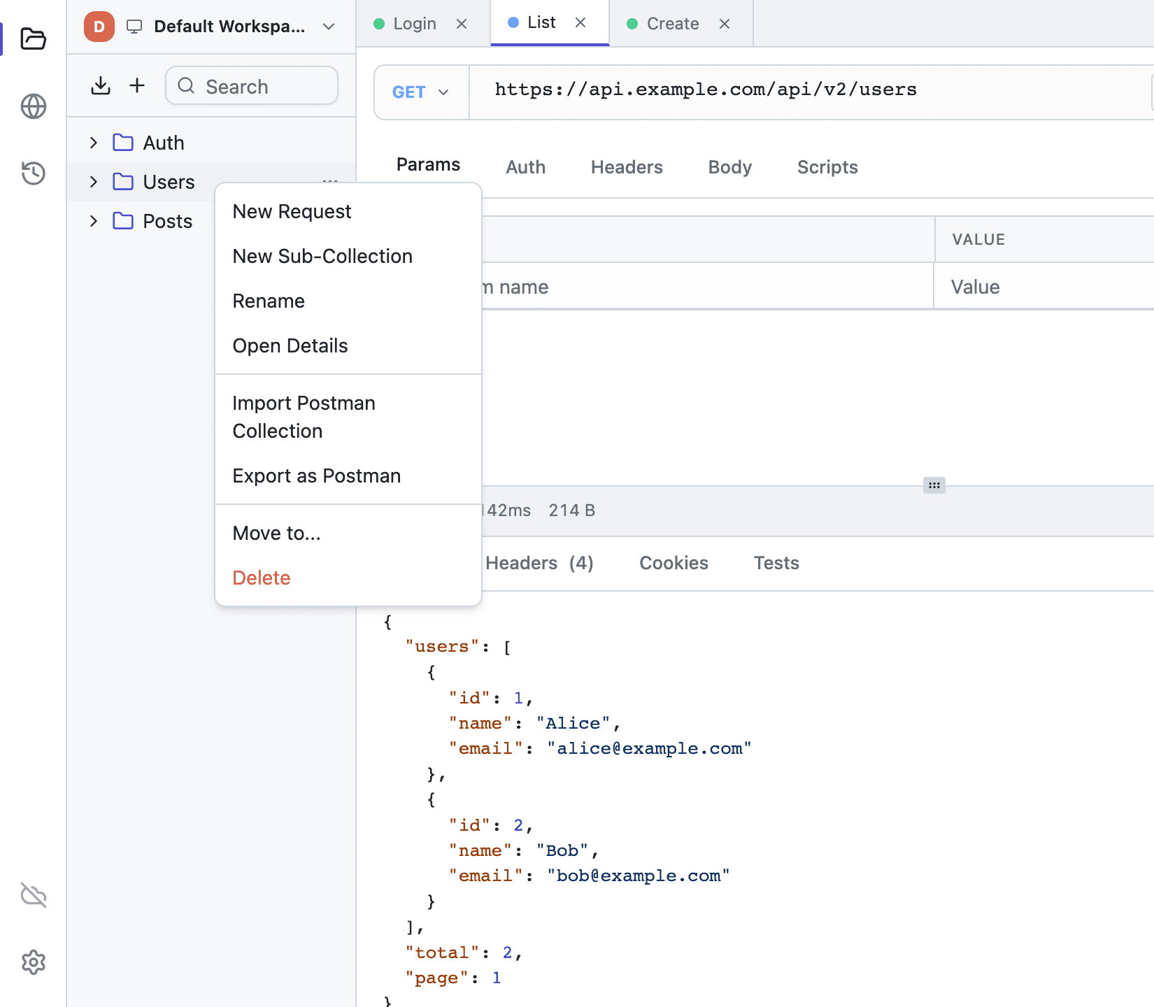
Task: Open the Environments globe icon
Action: tap(33, 106)
